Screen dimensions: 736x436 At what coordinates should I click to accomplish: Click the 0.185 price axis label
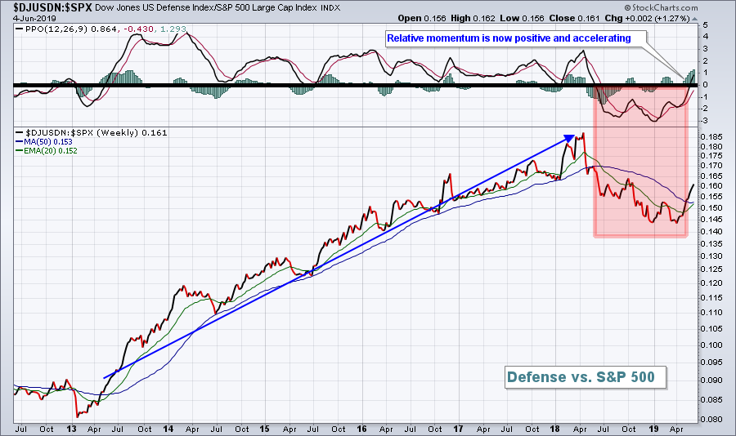[711, 136]
